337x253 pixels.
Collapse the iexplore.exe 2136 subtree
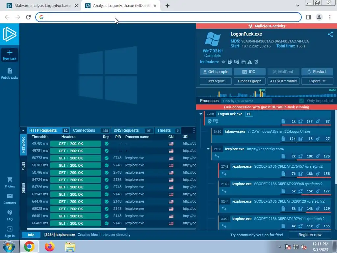point(208,149)
